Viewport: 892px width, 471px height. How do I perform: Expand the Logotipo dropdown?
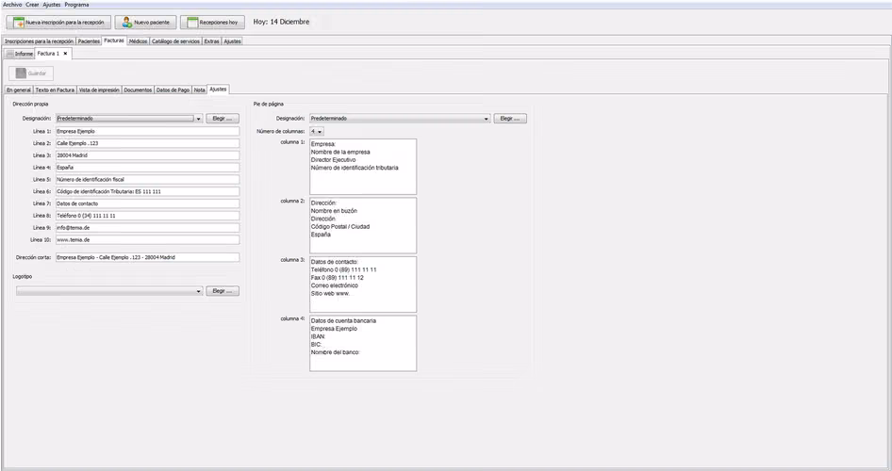199,291
